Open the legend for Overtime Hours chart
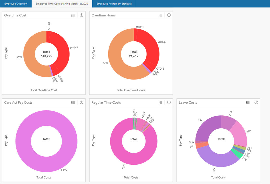Image resolution: width=270 pixels, height=184 pixels. click(160, 15)
